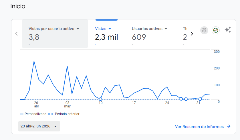
Task: Select the Usuarios activos metric tab
Action: coord(150,34)
